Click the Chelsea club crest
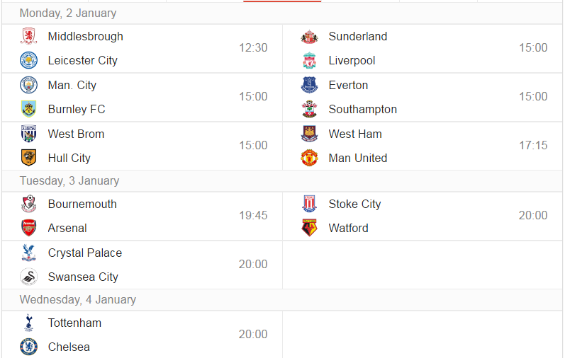The width and height of the screenshot is (565, 358). (x=28, y=347)
